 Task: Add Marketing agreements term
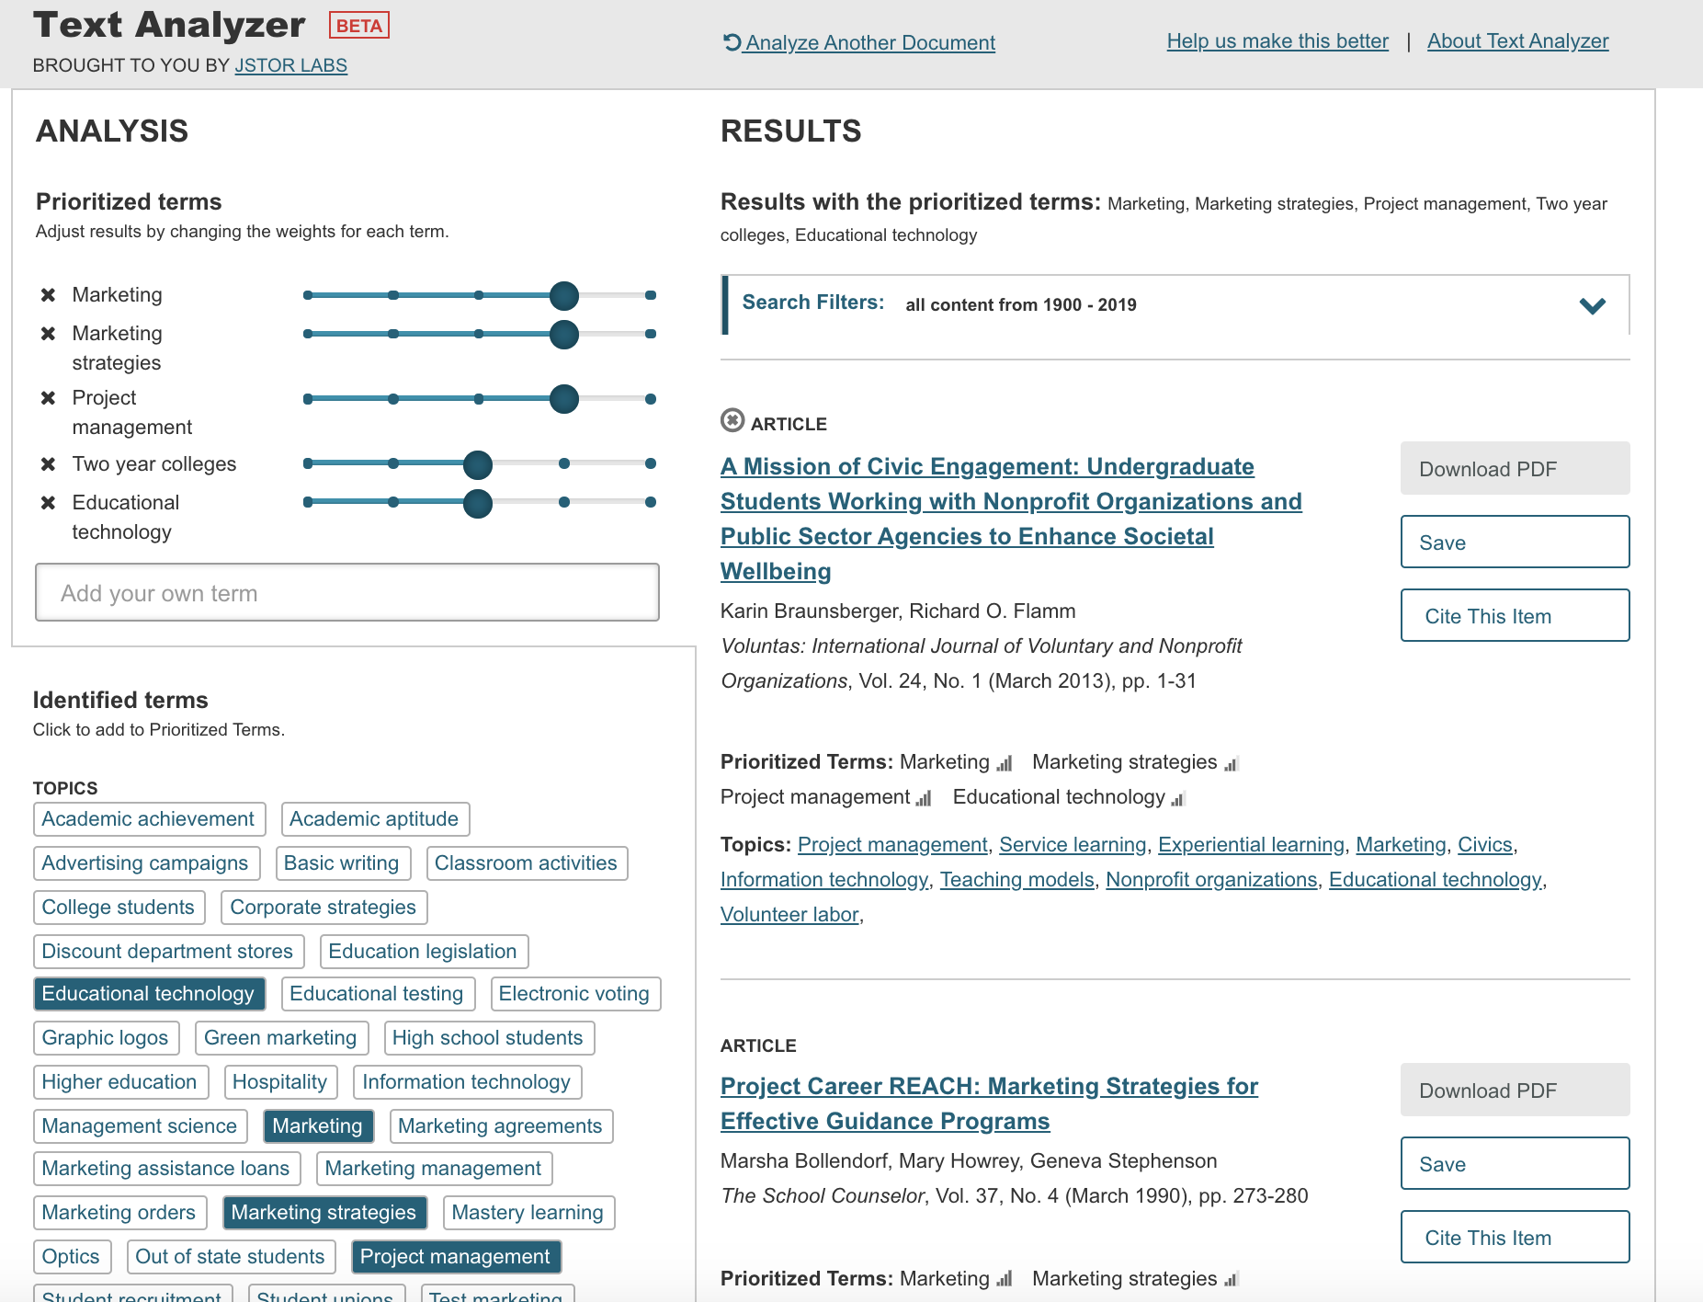[501, 1126]
